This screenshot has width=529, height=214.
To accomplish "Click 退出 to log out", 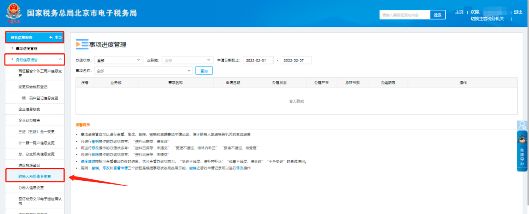I will pyautogui.click(x=518, y=12).
